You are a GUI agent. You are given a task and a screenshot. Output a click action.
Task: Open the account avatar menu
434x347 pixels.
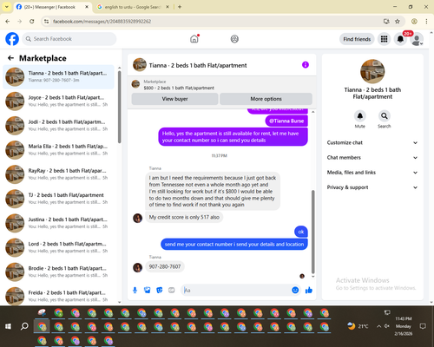pyautogui.click(x=417, y=40)
